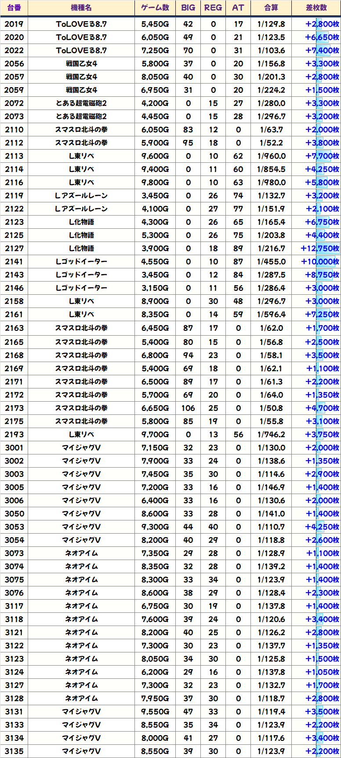Sort by the 差枚数 column header
This screenshot has width=341, height=758.
pos(316,8)
